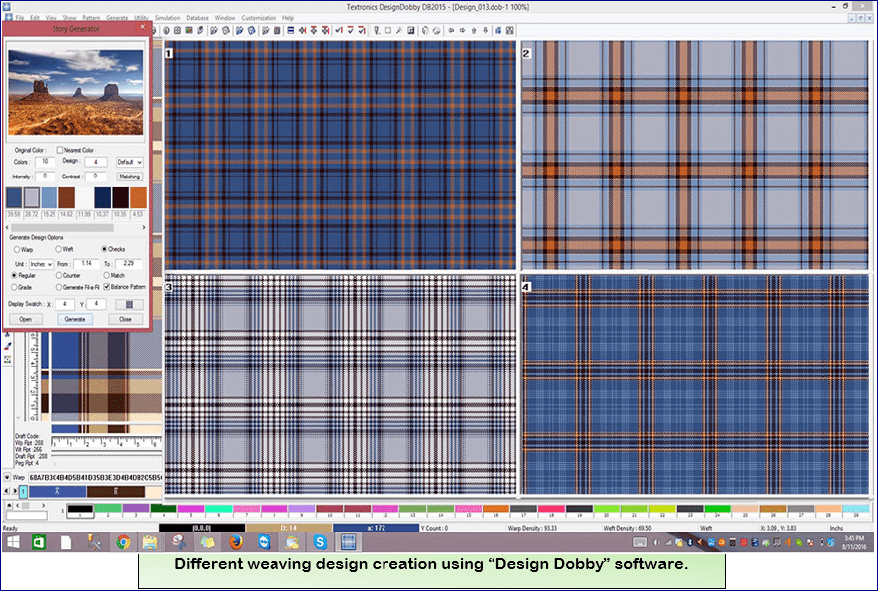This screenshot has height=591, width=878.
Task: Open File Explorer from the taskbar
Action: pos(150,542)
